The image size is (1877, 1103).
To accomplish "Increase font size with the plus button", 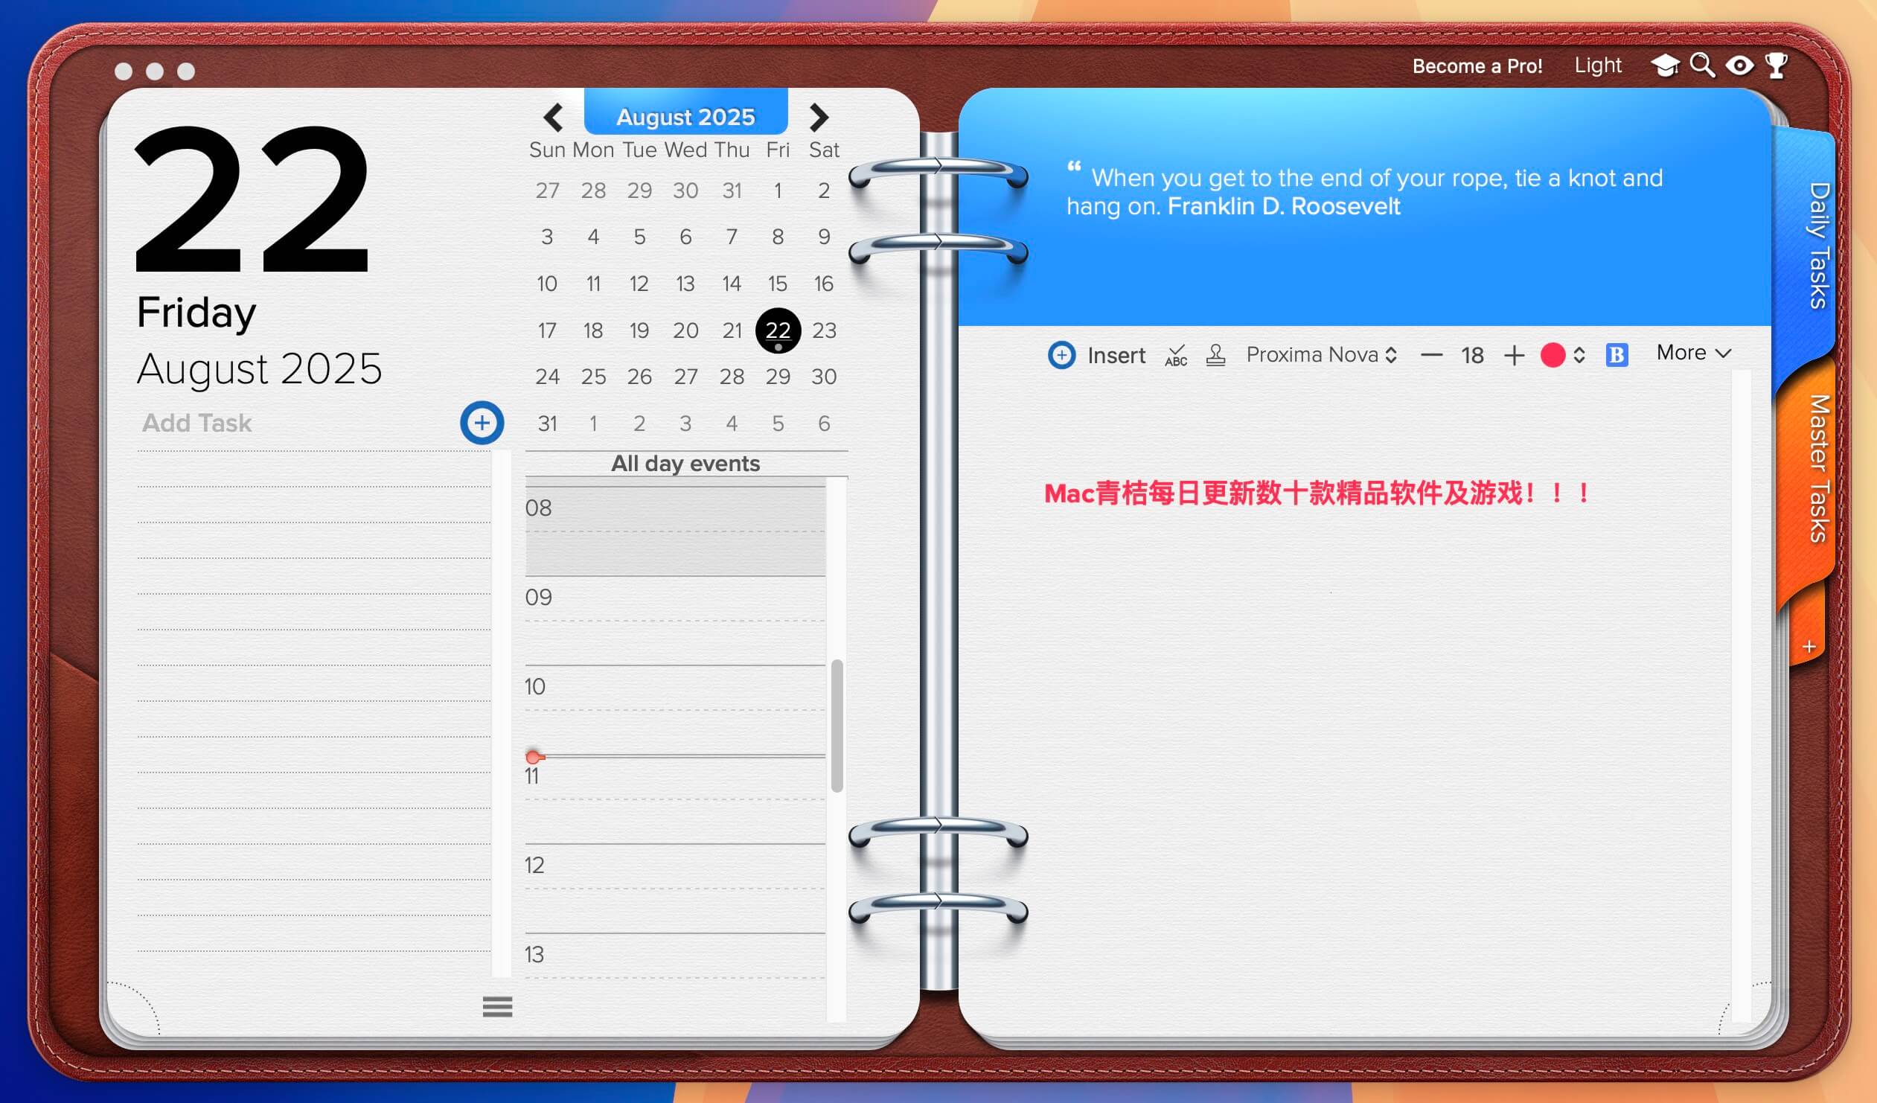I will [1515, 355].
